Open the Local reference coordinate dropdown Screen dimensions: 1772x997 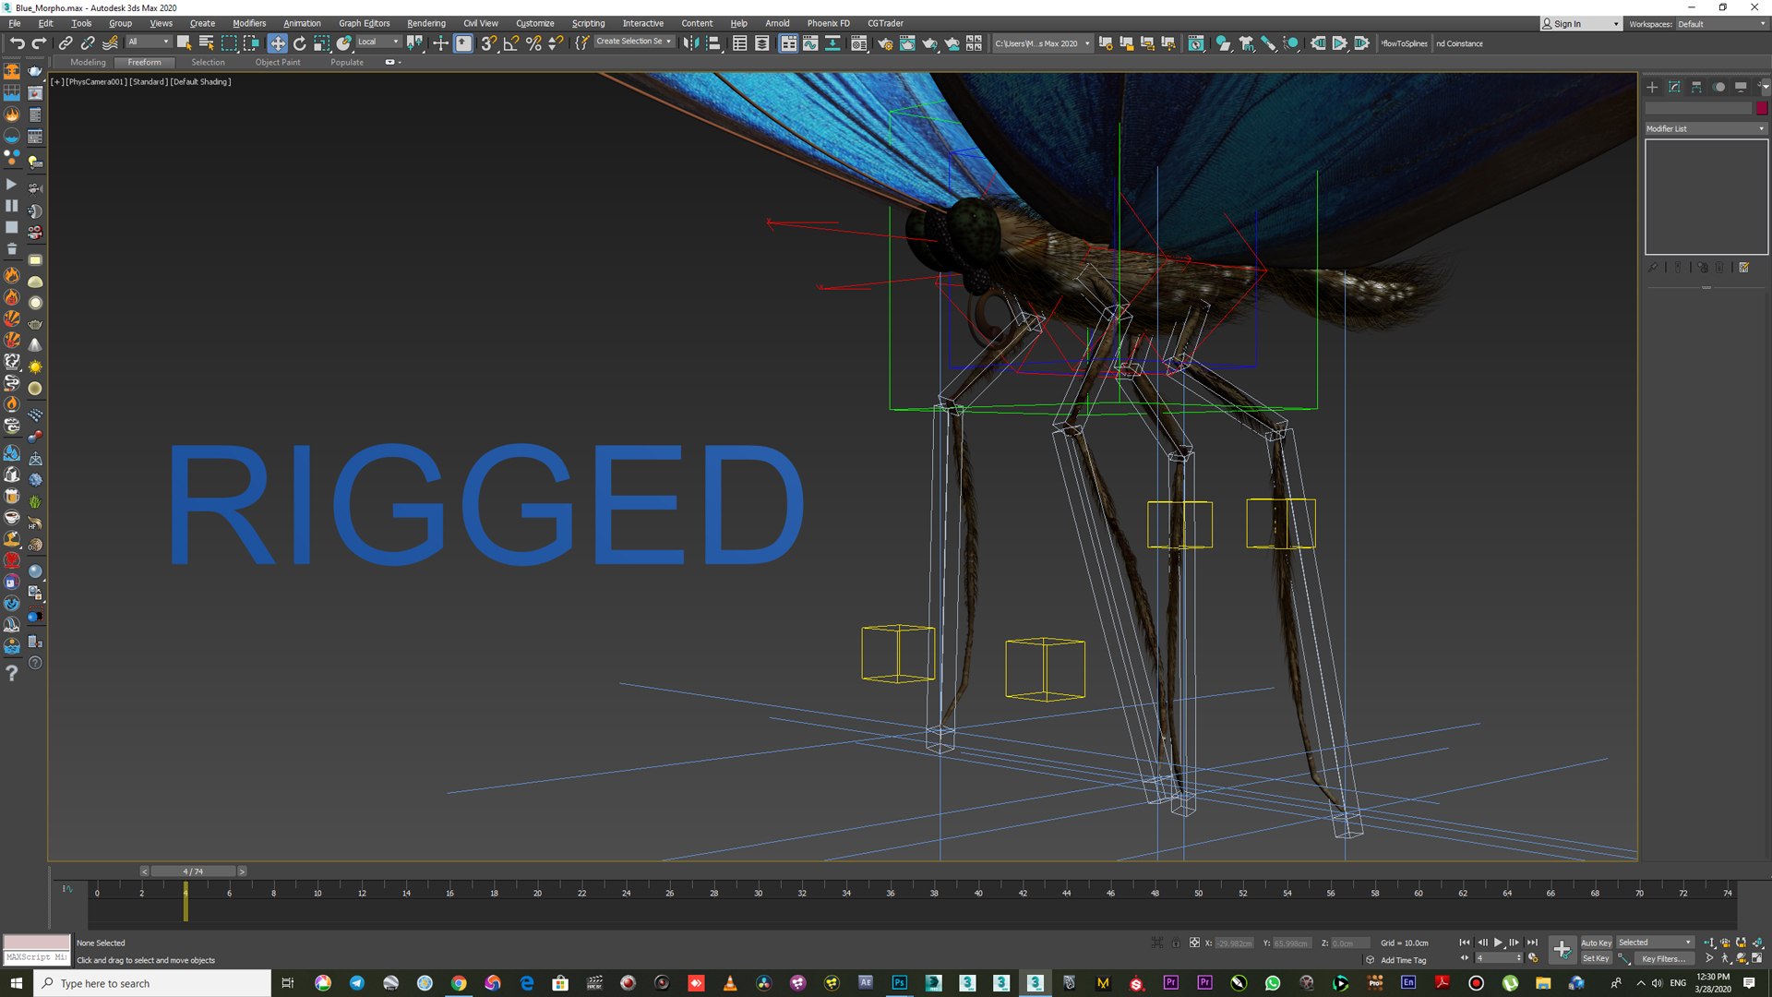click(378, 42)
